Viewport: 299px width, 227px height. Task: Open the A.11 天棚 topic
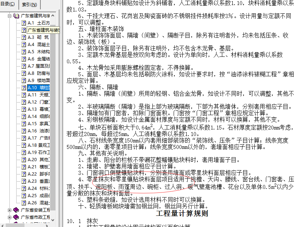click(39, 95)
